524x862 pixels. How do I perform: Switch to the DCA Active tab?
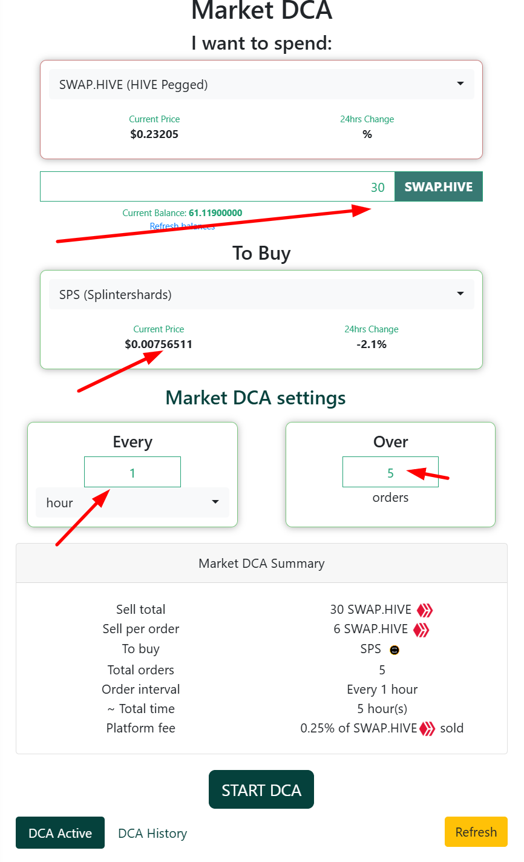(60, 833)
